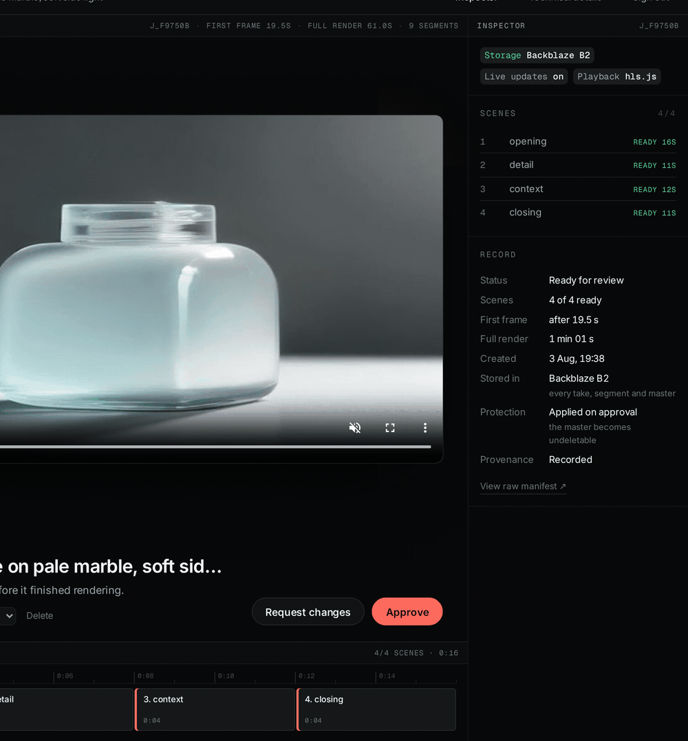Open dropdown chevron beside Delete
Image resolution: width=688 pixels, height=741 pixels.
[8, 616]
